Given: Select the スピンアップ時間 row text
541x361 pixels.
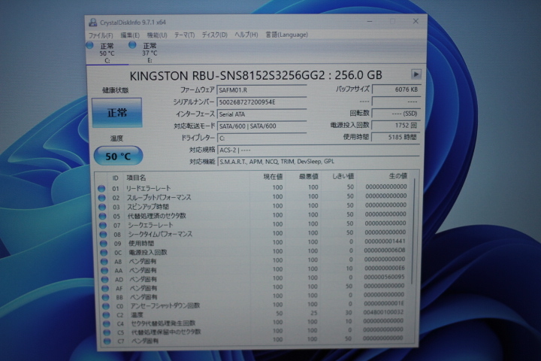Looking at the screenshot, I should coord(148,207).
